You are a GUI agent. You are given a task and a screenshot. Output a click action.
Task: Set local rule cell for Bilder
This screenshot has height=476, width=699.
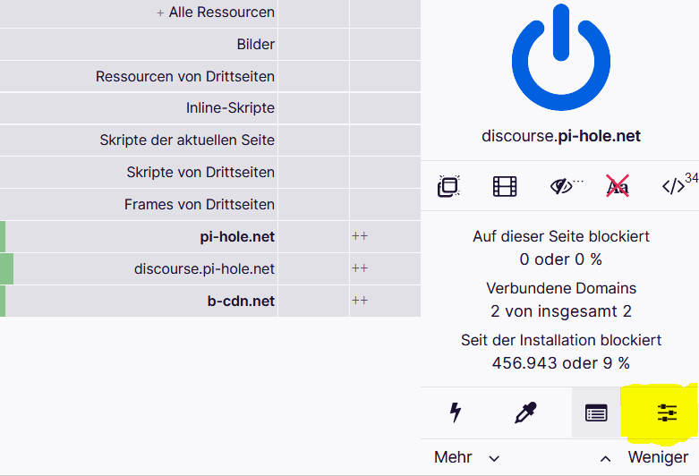point(385,45)
